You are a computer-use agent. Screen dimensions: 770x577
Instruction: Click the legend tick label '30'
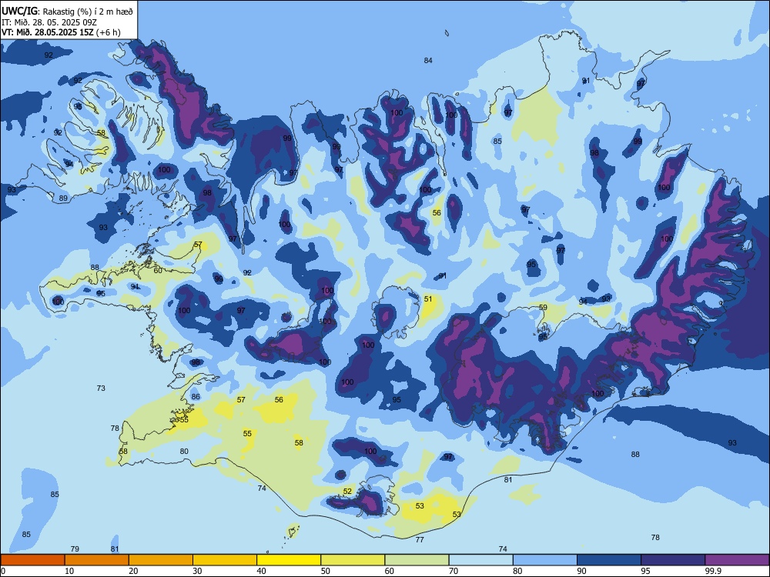tap(197, 571)
